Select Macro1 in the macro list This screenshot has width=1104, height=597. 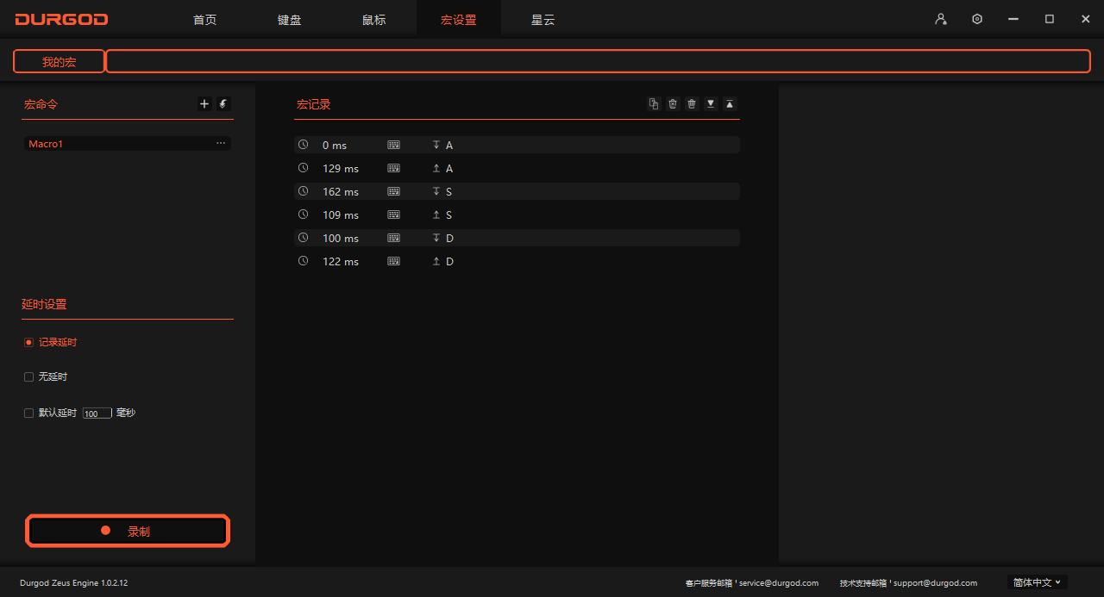click(x=128, y=144)
